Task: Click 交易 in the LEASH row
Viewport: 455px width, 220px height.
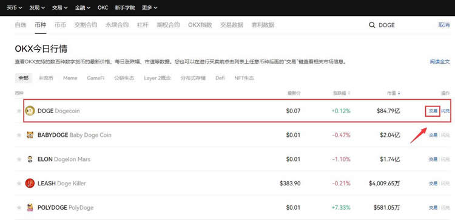Action: (x=433, y=184)
